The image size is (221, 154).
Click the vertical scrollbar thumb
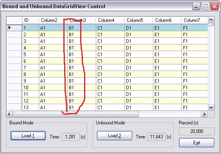[x=211, y=25]
